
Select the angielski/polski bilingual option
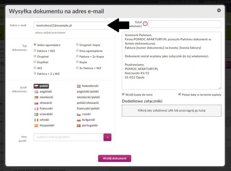point(88,91)
